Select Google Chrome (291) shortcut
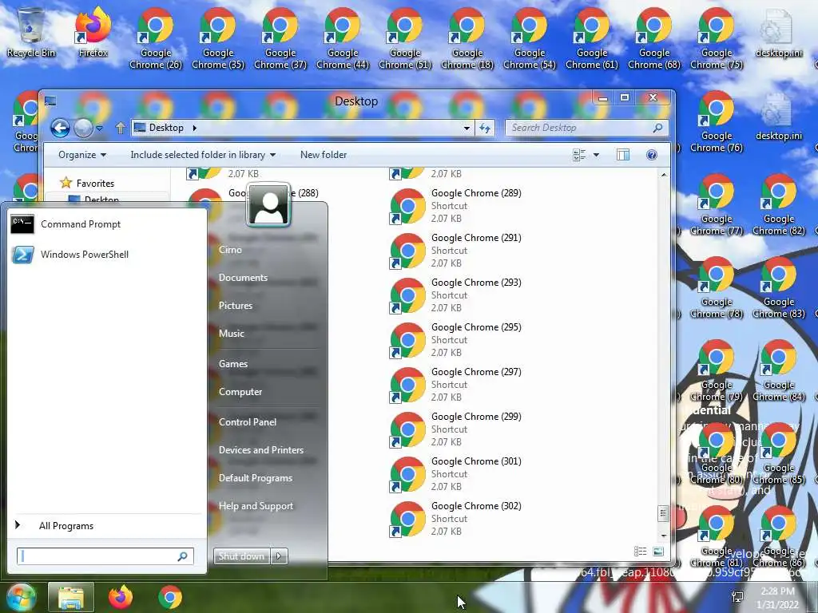 coord(455,251)
